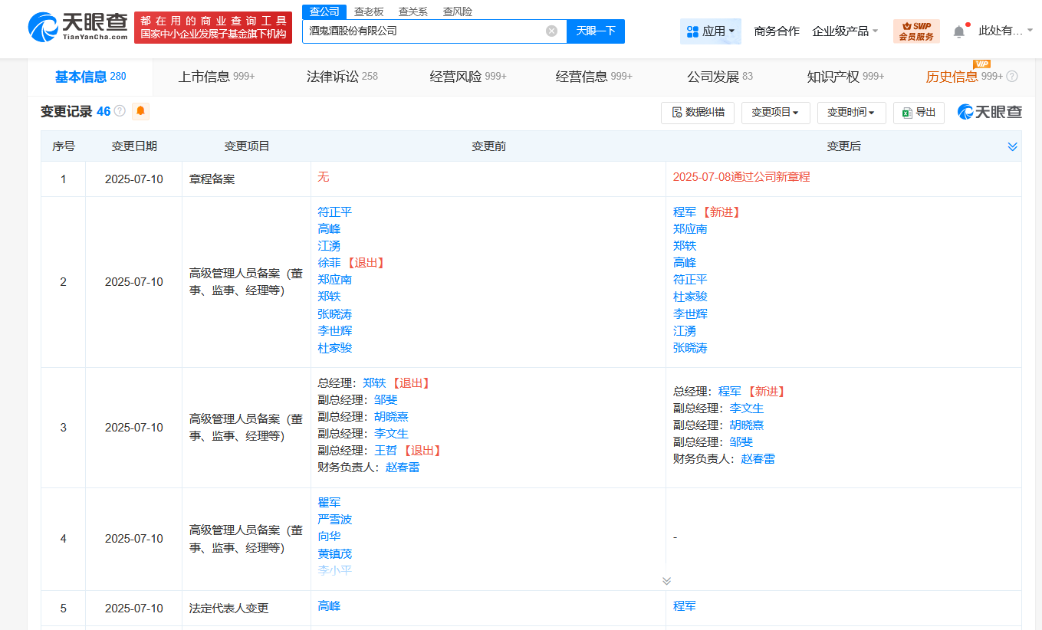Click the help icon beside 历史信息 tab

(x=1012, y=77)
